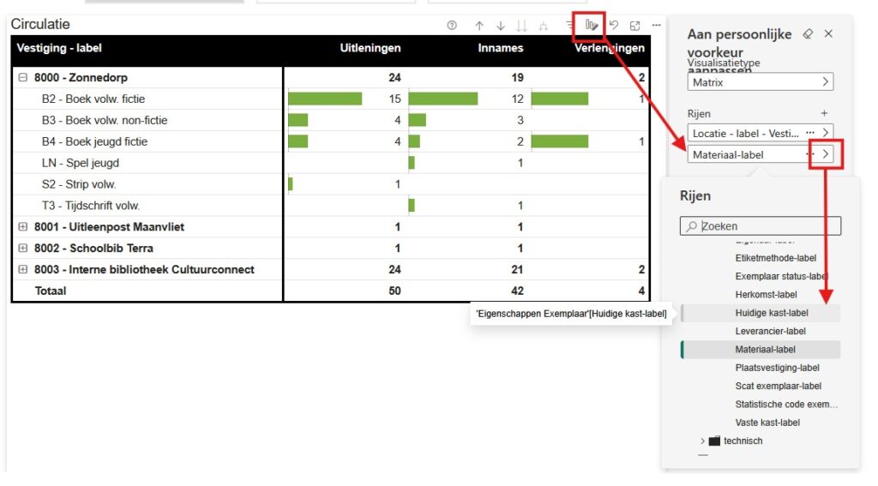Expand the technisch folder in field list

[704, 441]
